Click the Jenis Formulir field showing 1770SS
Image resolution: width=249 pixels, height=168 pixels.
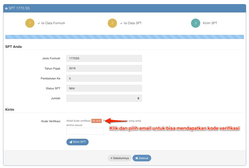click(x=104, y=58)
